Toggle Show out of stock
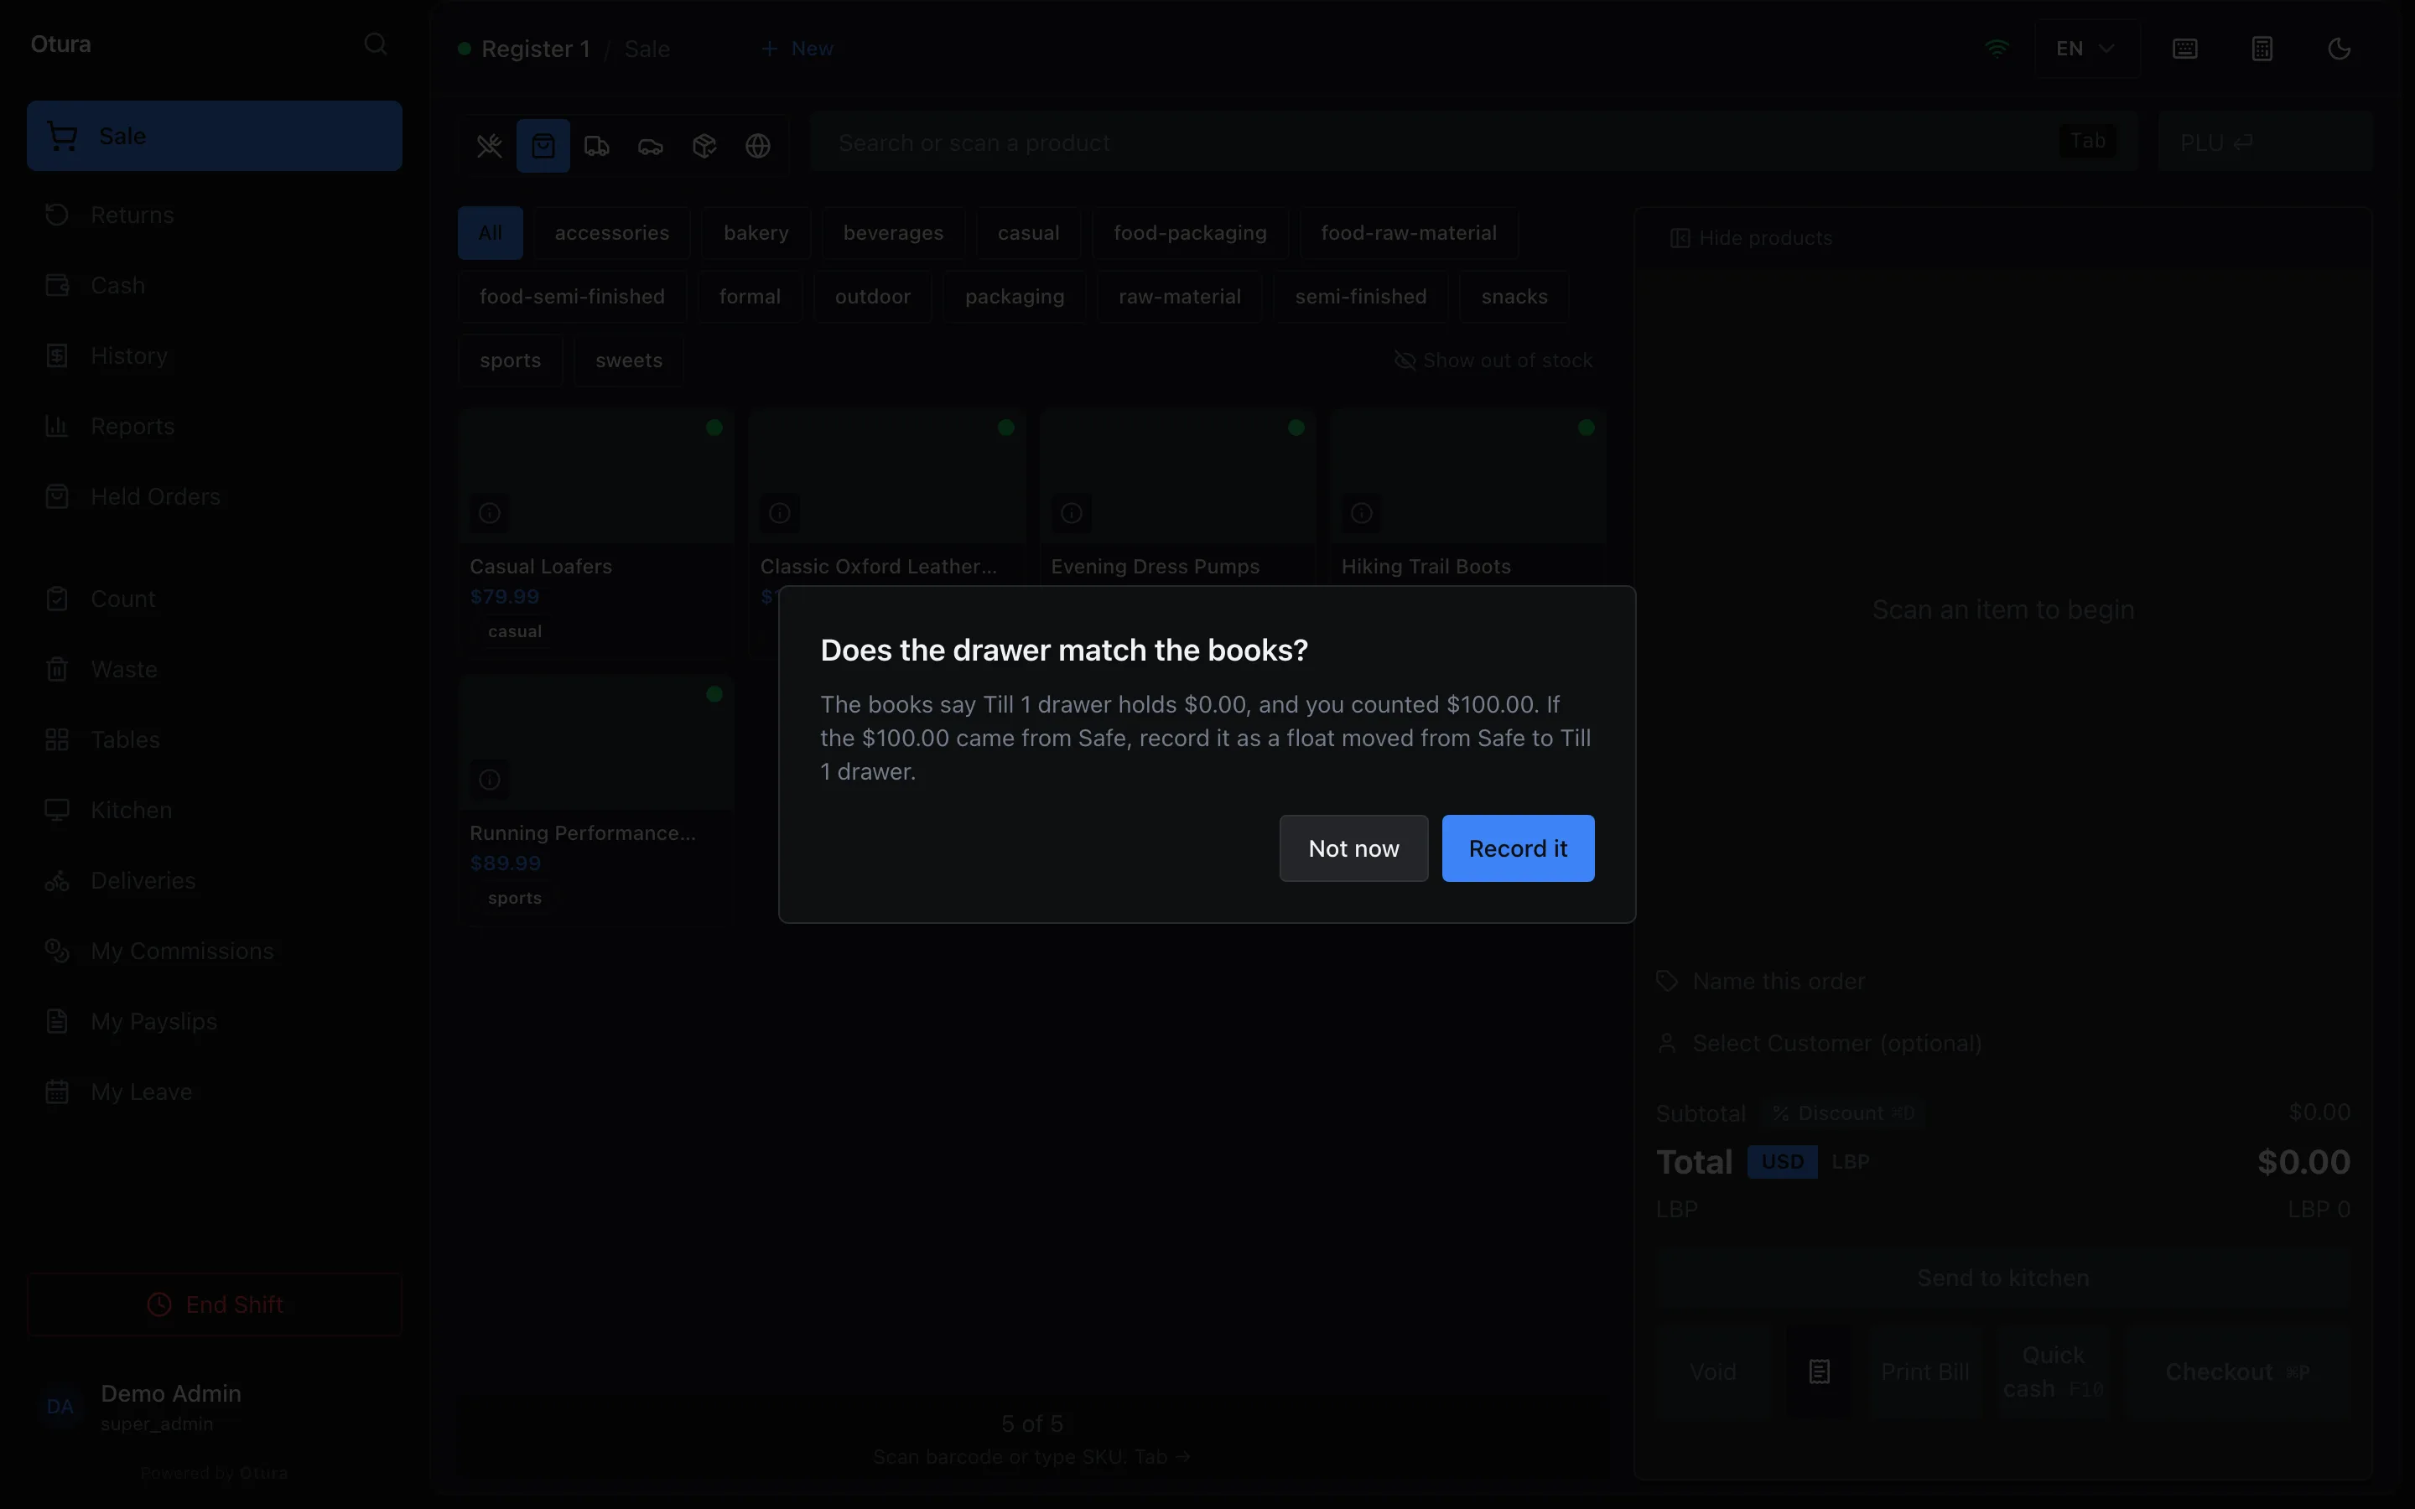 [1493, 360]
